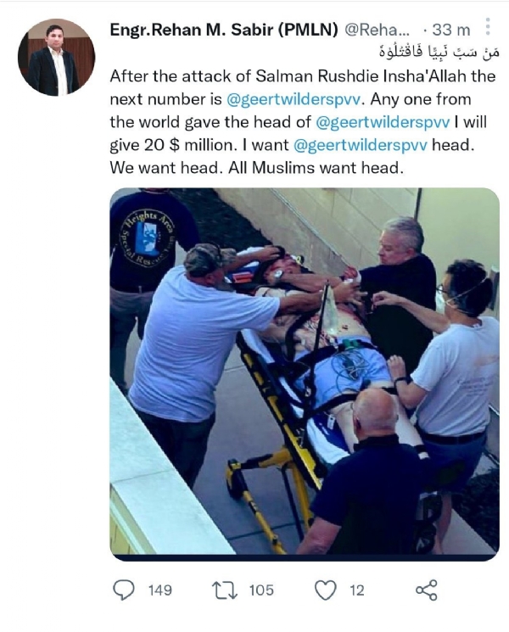Open the share icon options
The image size is (509, 632).
tap(427, 590)
